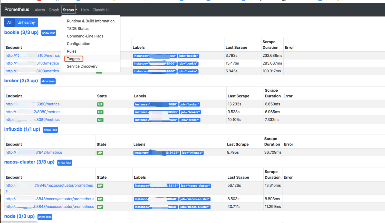Jump to bookie (3/3 up) heading

coord(21,32)
